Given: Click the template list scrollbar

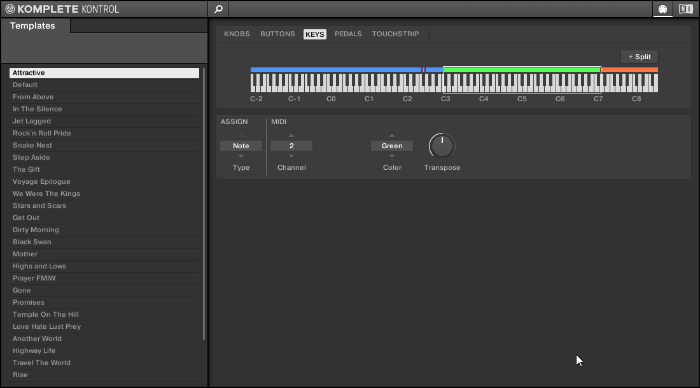Looking at the screenshot, I should pyautogui.click(x=204, y=204).
